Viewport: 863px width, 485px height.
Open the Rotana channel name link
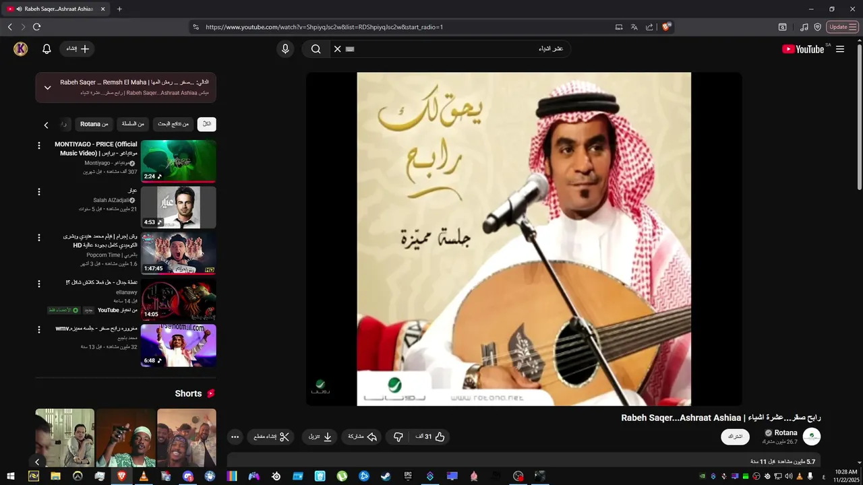click(785, 432)
